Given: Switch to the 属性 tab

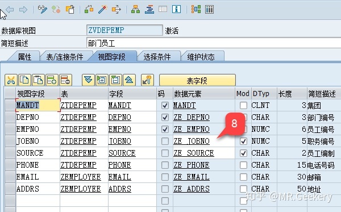Looking at the screenshot, I should (x=24, y=57).
